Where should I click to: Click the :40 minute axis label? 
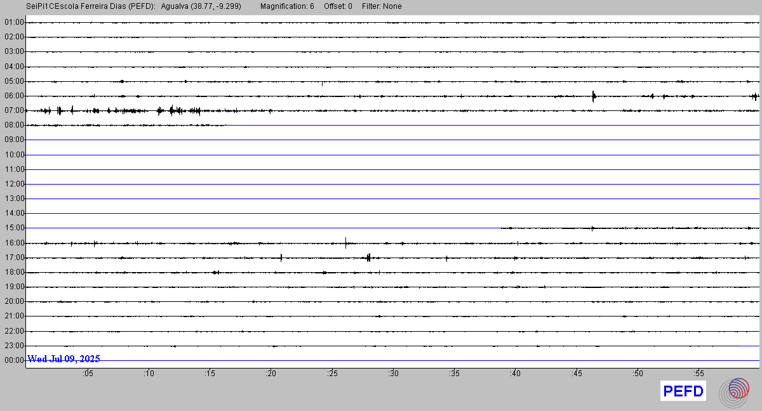pyautogui.click(x=515, y=374)
